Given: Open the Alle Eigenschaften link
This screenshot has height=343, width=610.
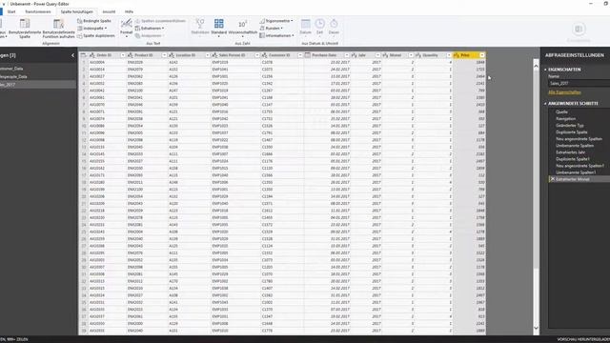Looking at the screenshot, I should [564, 92].
